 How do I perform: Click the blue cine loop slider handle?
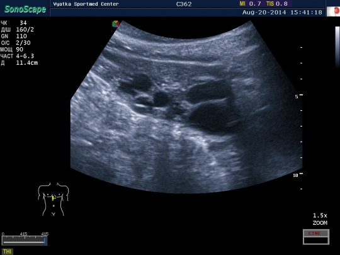click(45, 241)
